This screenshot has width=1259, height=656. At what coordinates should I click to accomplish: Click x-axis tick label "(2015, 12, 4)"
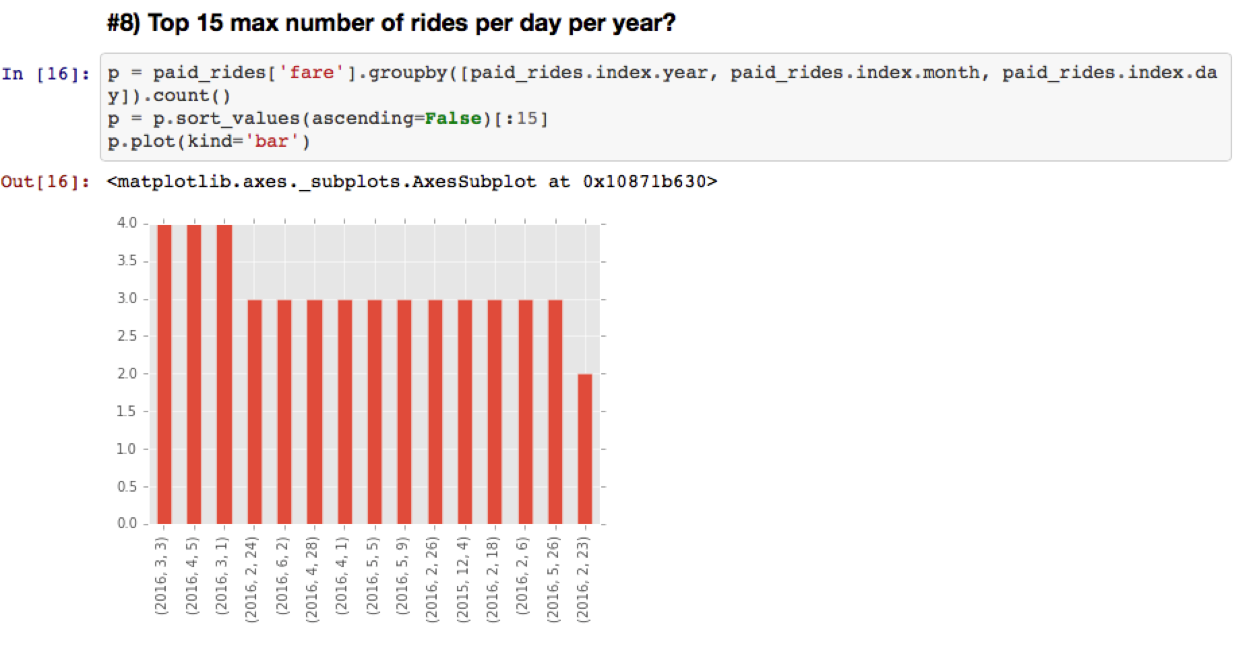pos(462,580)
